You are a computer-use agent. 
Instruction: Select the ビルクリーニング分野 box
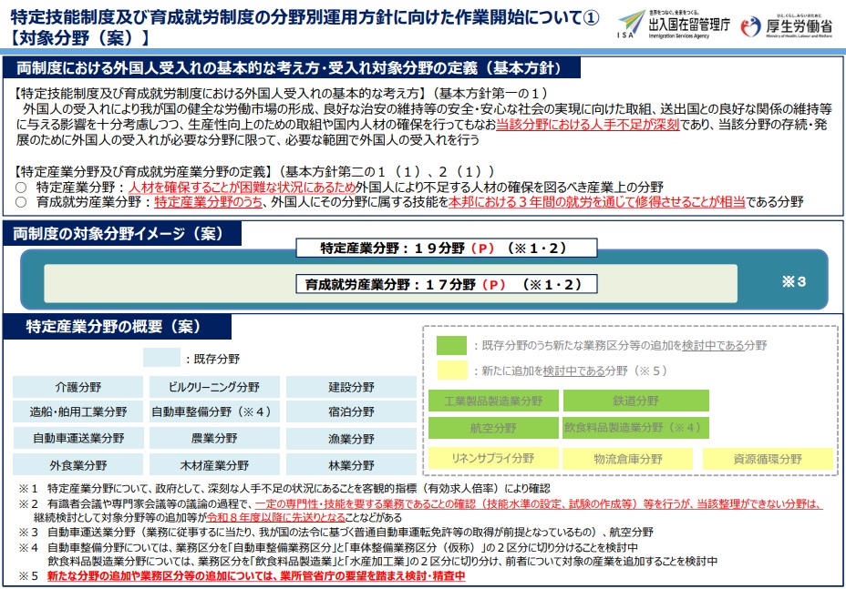pos(214,387)
